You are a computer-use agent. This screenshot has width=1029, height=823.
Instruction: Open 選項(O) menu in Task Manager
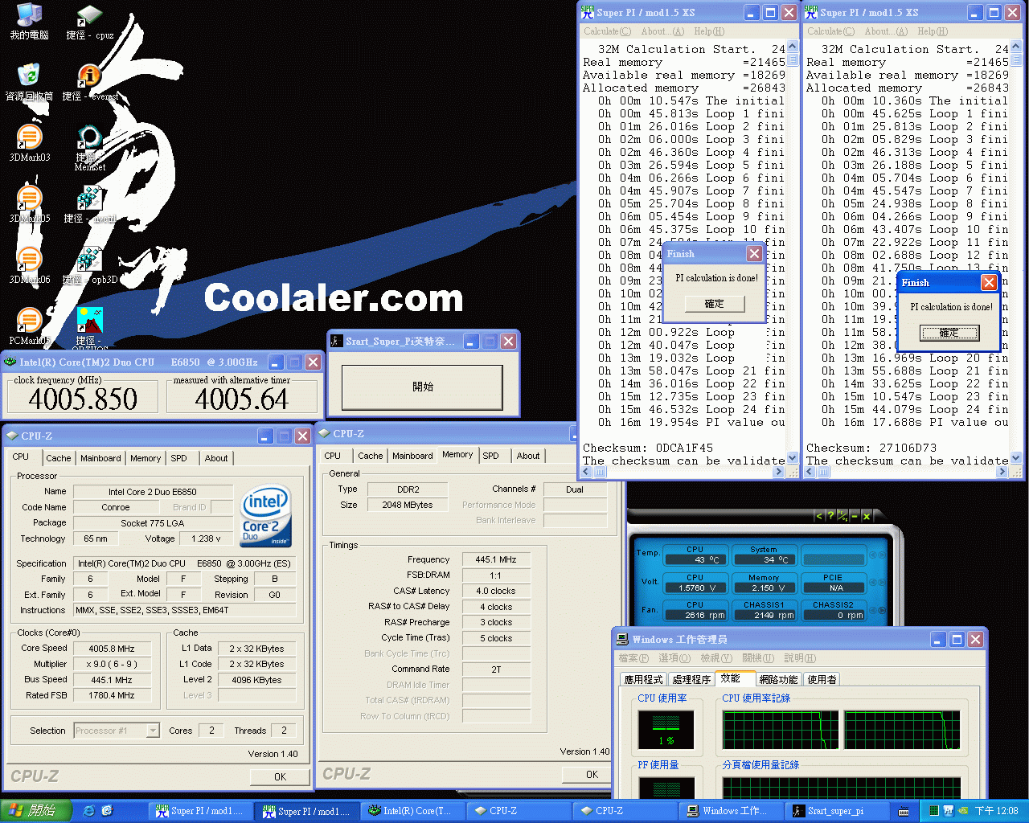tap(674, 658)
